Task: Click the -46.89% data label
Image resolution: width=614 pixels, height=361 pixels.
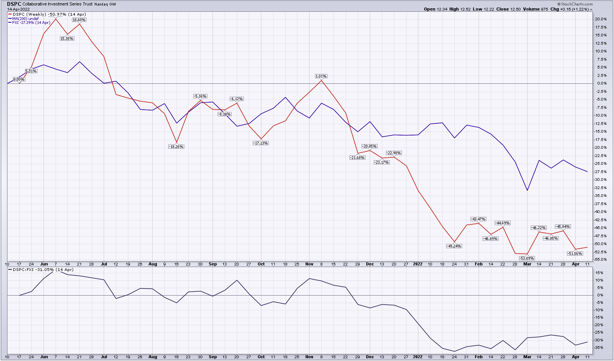Action: pos(490,238)
